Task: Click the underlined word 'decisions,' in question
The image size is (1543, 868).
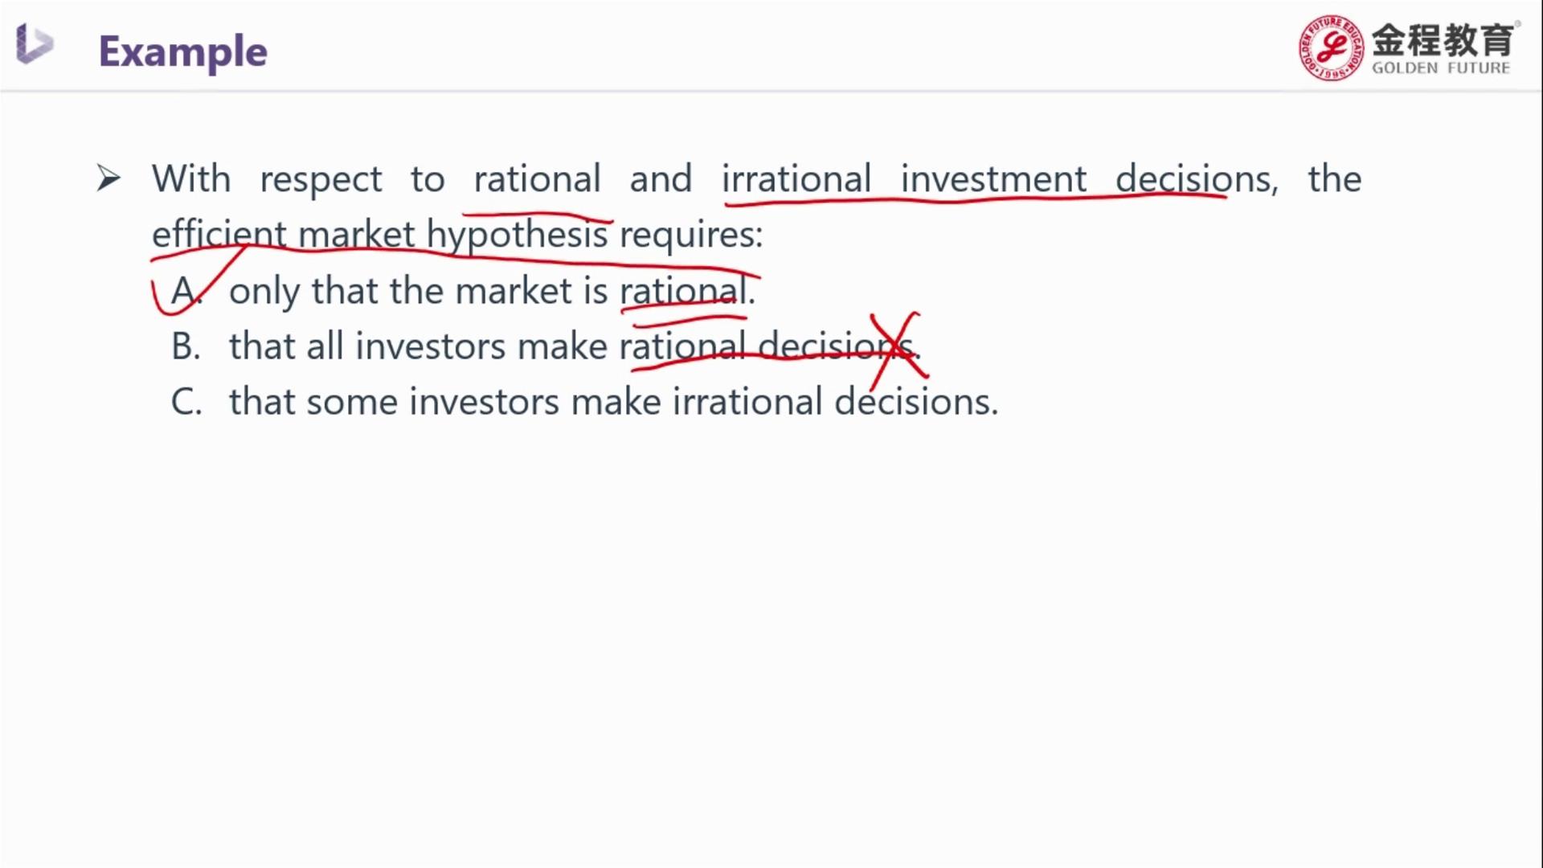Action: point(1197,178)
